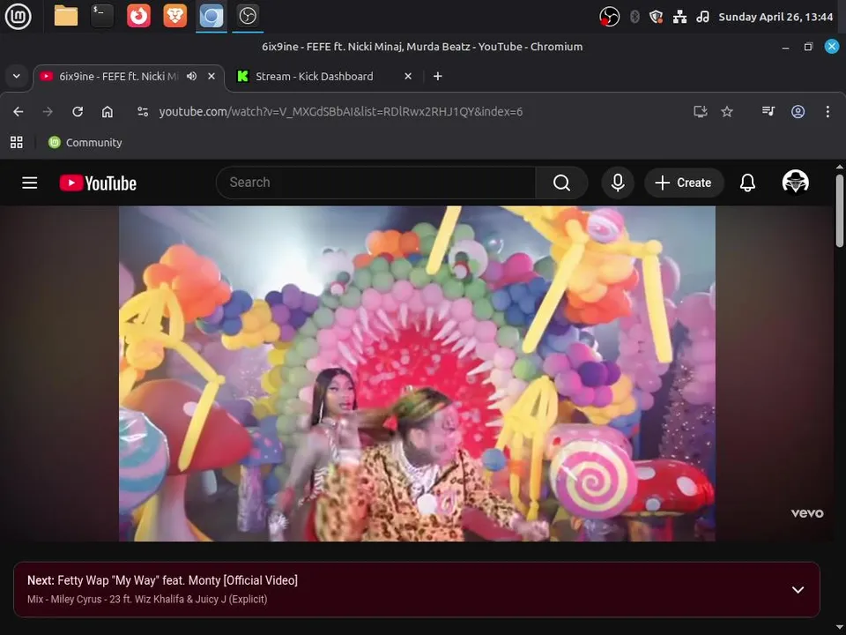The height and width of the screenshot is (635, 846).
Task: Open the Community bookmark
Action: (85, 143)
